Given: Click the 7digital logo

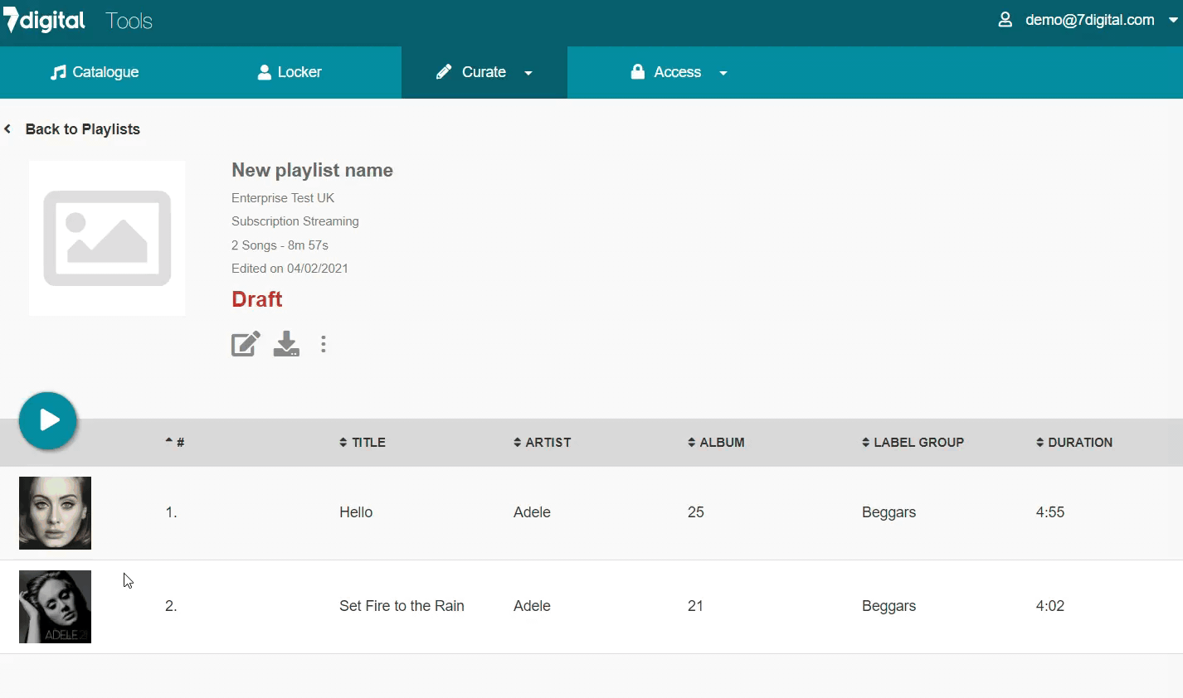Looking at the screenshot, I should click(45, 20).
